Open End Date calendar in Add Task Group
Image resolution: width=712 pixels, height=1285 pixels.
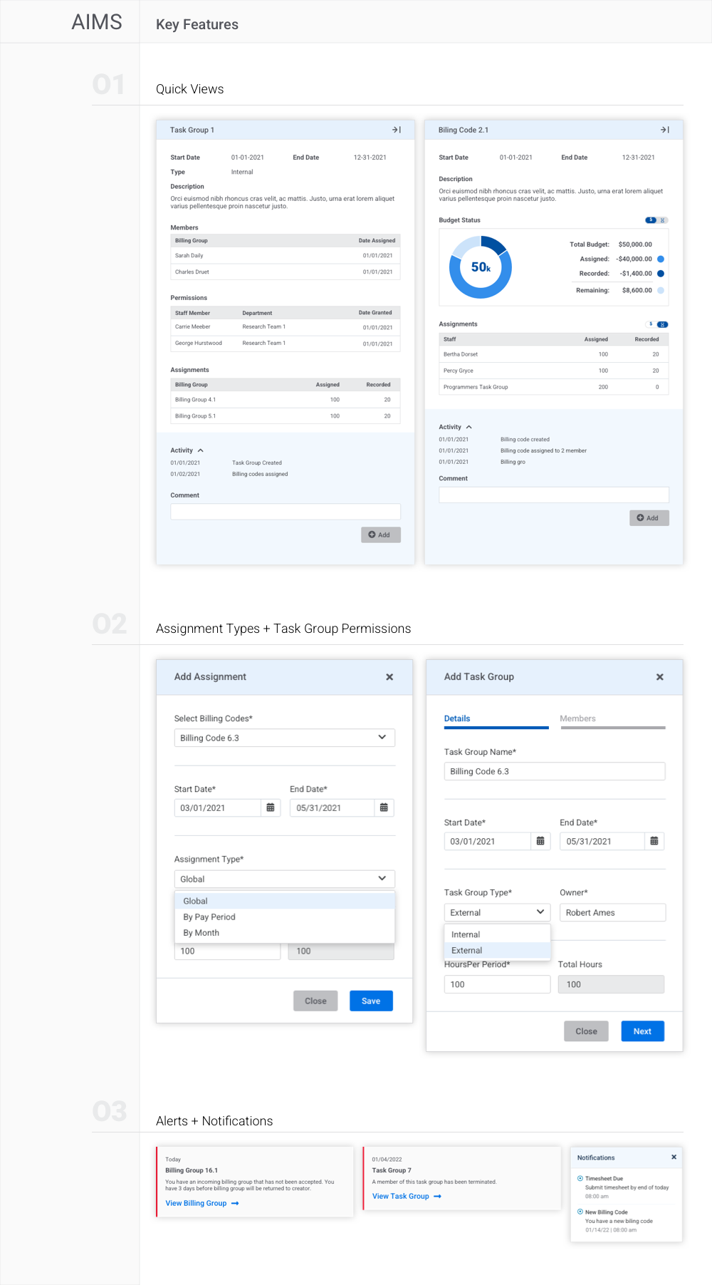(654, 841)
